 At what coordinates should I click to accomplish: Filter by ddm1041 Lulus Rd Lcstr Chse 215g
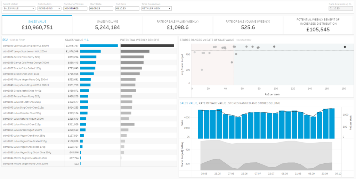pyautogui.click(x=21, y=102)
